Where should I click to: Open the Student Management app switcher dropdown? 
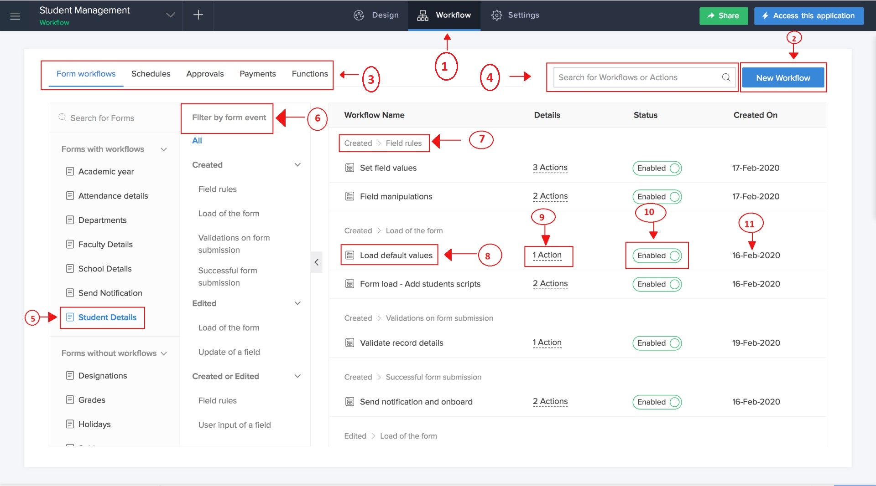170,15
